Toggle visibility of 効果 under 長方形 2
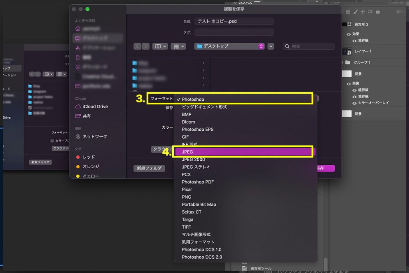 (x=348, y=34)
